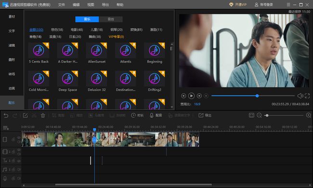Open the 文字 text sidebar tab
Screen dimensions: 313x188
click(x=12, y=31)
